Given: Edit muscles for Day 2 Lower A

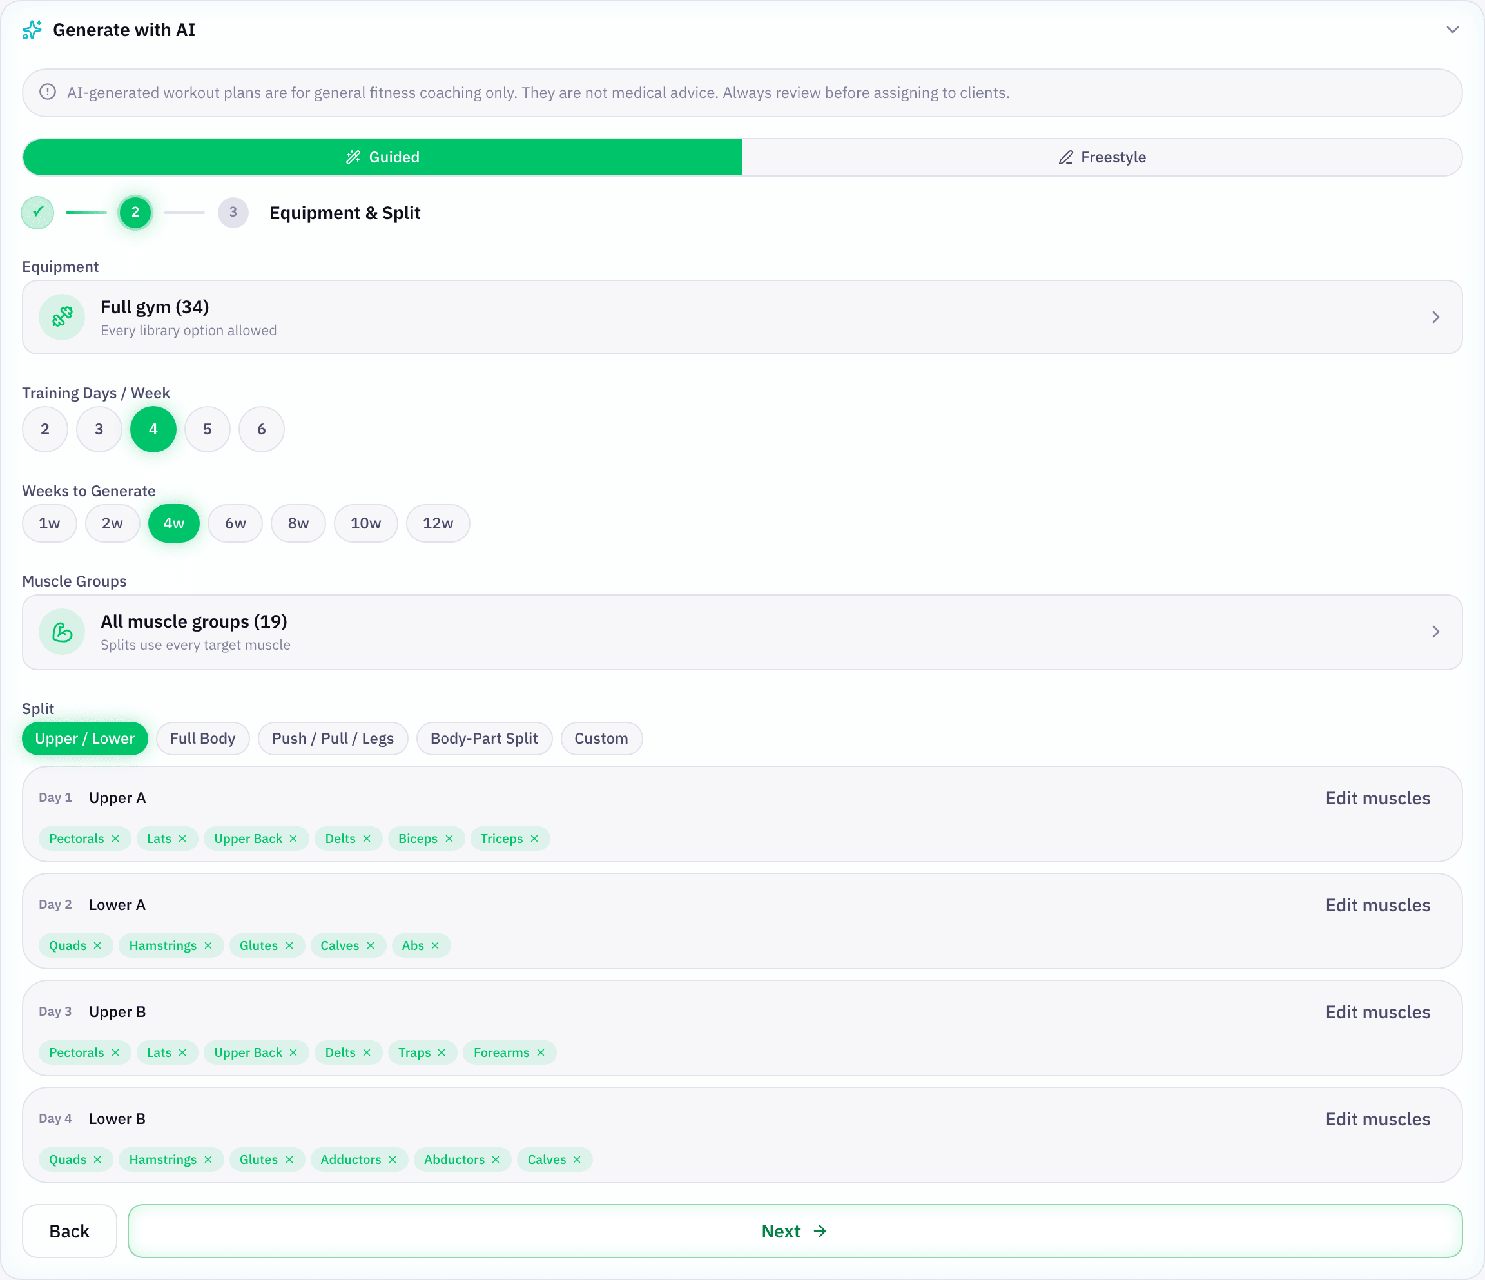Looking at the screenshot, I should coord(1377,904).
